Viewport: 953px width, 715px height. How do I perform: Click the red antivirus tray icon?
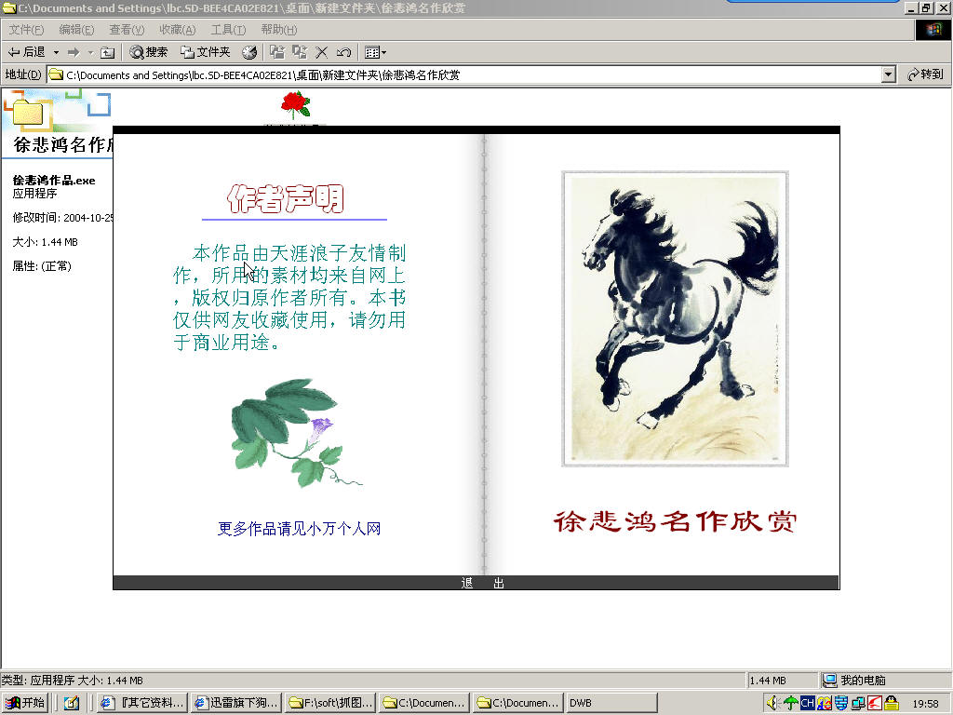point(875,704)
